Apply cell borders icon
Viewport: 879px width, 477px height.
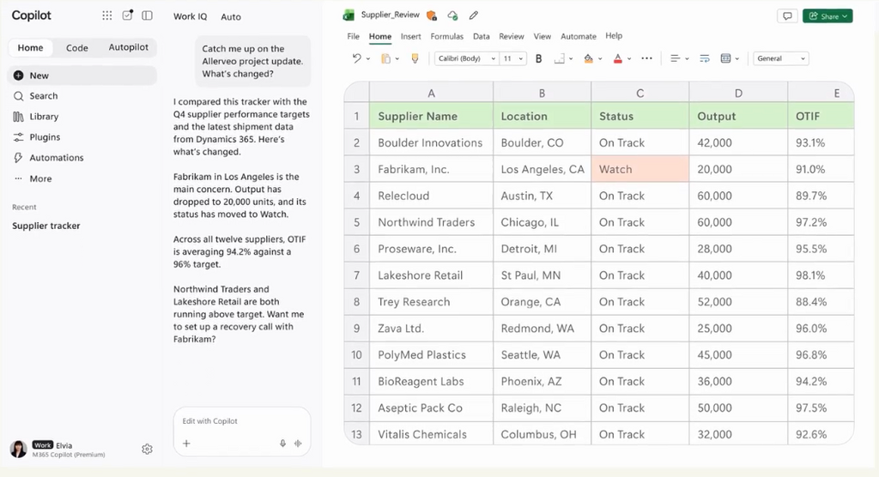tap(559, 58)
